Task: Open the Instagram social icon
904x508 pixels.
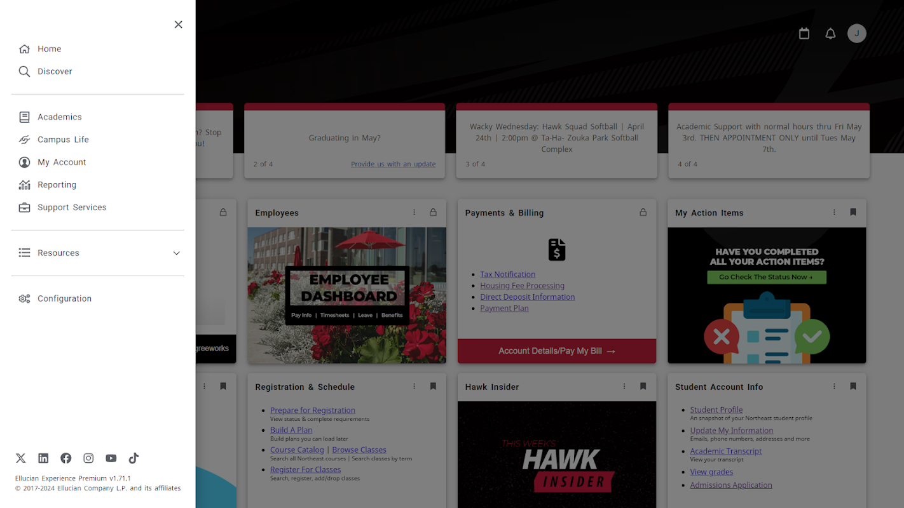Action: 88,458
